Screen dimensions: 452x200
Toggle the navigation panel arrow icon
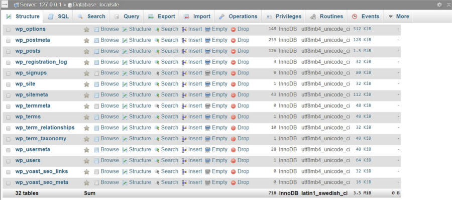tap(5, 5)
